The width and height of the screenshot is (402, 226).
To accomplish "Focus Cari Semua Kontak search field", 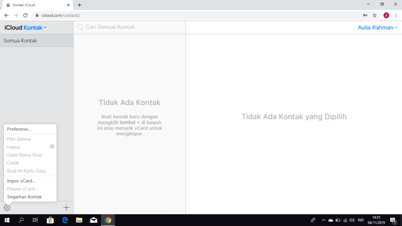I will coord(129,27).
